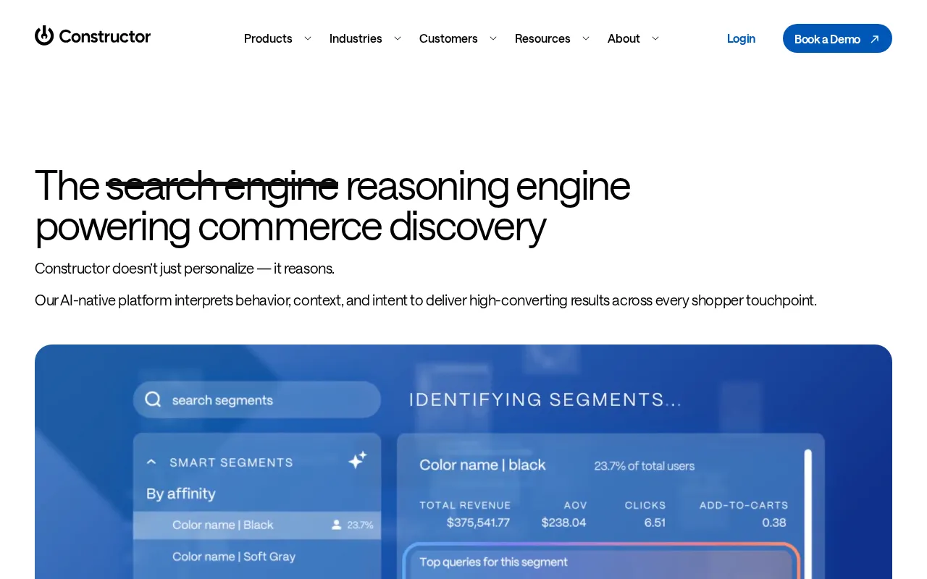Screen dimensions: 927x579
Task: Expand the Customers dropdown chevron
Action: pyautogui.click(x=492, y=38)
